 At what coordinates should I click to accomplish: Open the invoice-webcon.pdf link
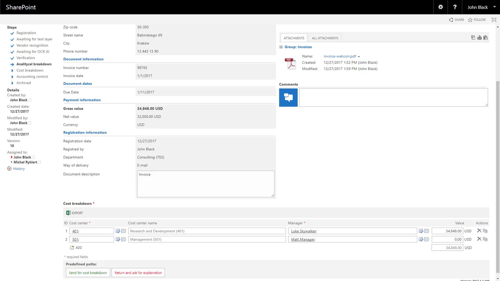click(x=340, y=56)
